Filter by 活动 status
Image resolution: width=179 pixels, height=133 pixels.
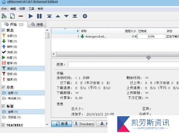[x=23, y=69]
